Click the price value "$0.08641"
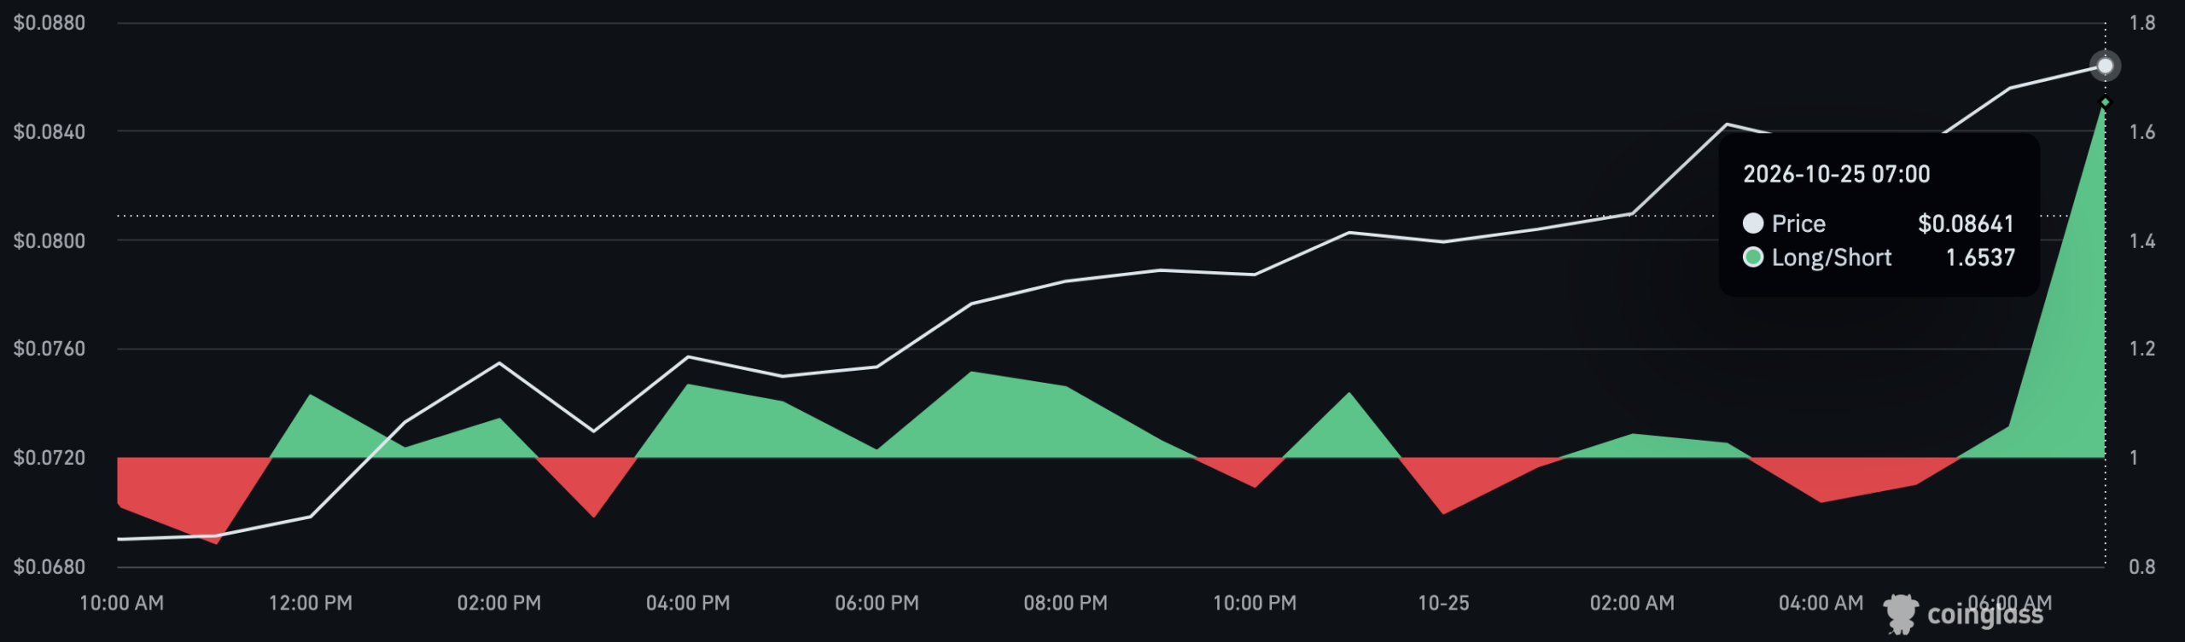 point(1966,223)
